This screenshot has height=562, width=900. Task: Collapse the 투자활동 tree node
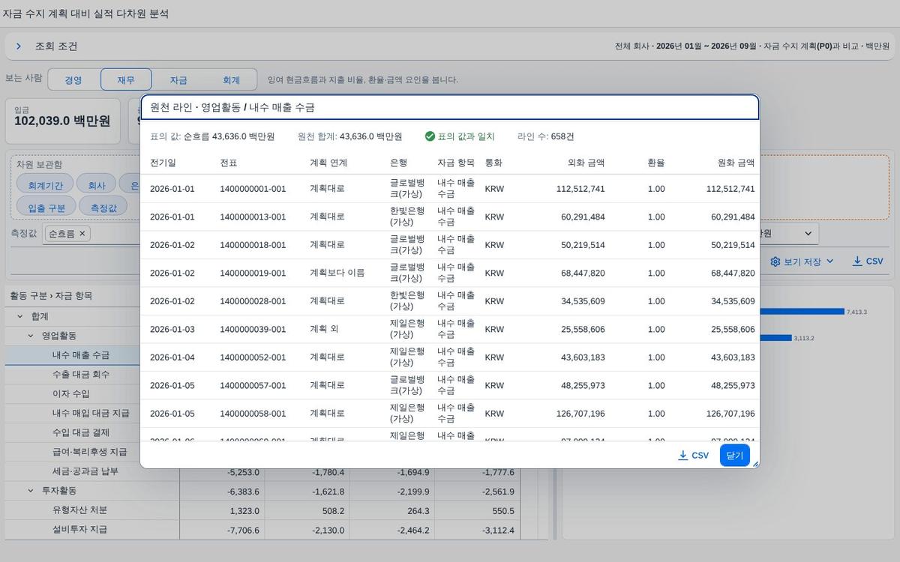point(31,491)
